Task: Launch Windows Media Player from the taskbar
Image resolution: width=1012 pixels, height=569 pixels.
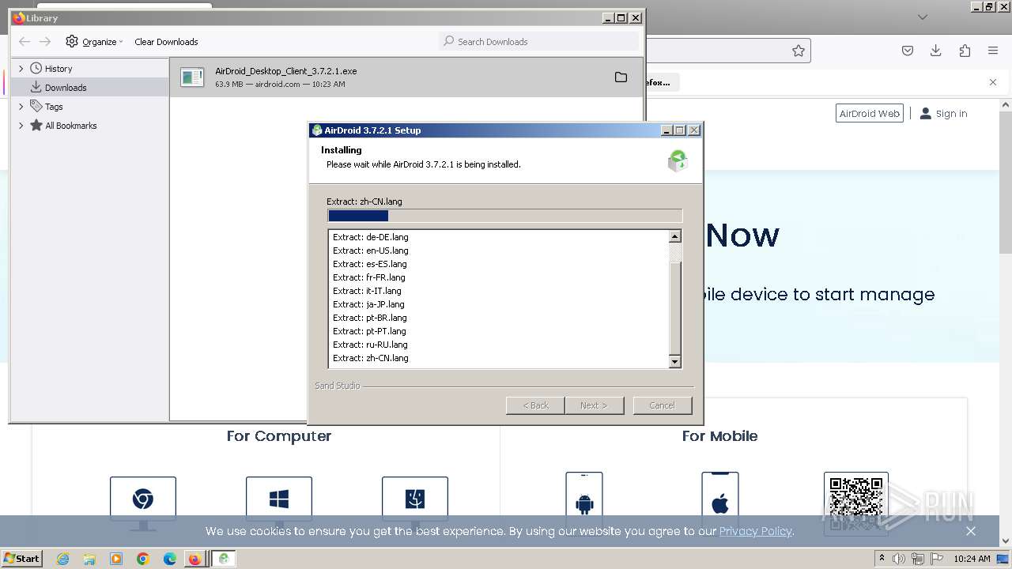Action: pos(116,559)
